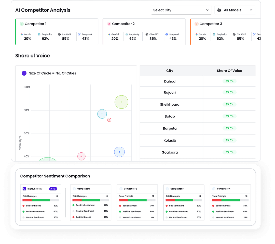Click the Perplexity icon under Competitor 2
This screenshot has height=244, width=275.
click(x=127, y=34)
